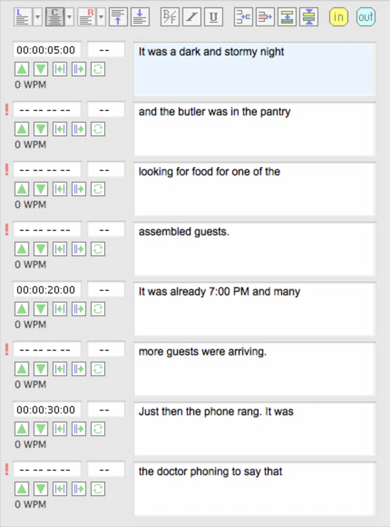This screenshot has width=390, height=527.
Task: Expand the center alignment dropdown arrow
Action: coord(69,17)
